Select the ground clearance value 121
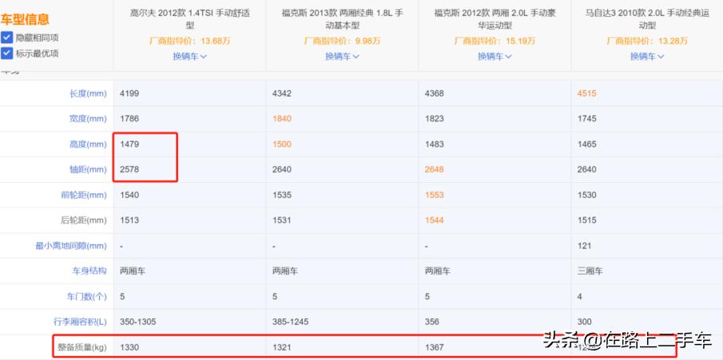The width and height of the screenshot is (723, 360). [584, 246]
